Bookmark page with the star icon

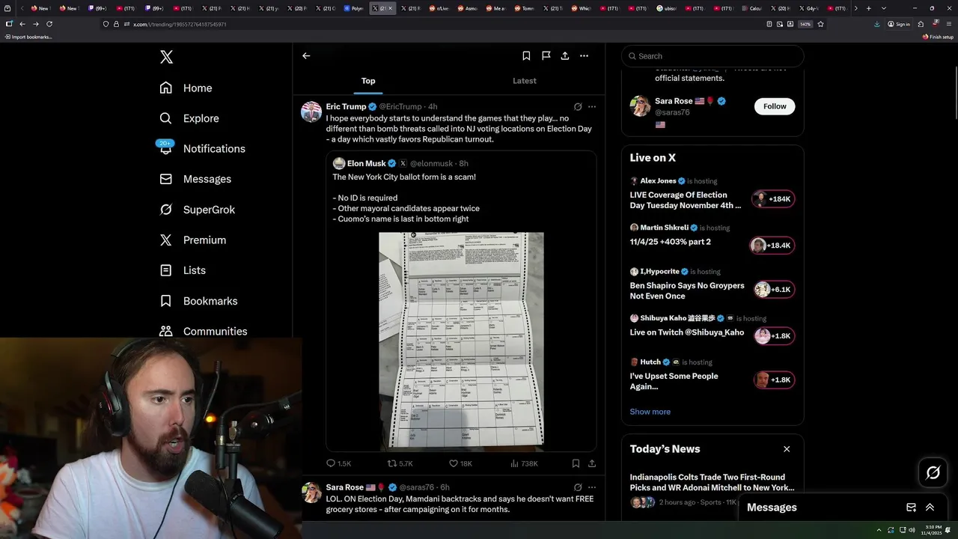click(820, 24)
